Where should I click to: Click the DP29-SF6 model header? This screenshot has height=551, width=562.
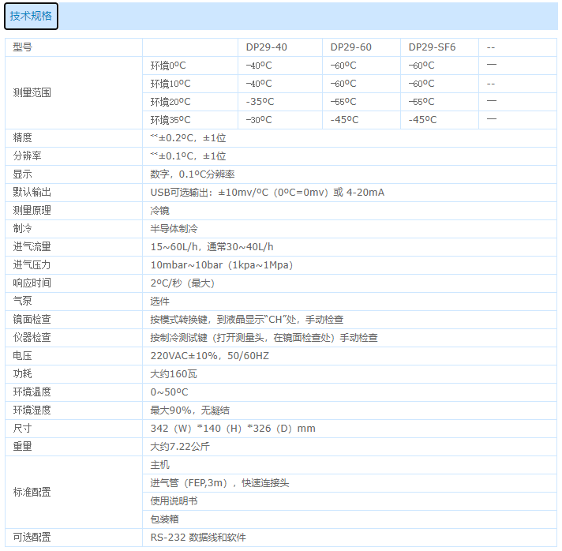click(432, 47)
